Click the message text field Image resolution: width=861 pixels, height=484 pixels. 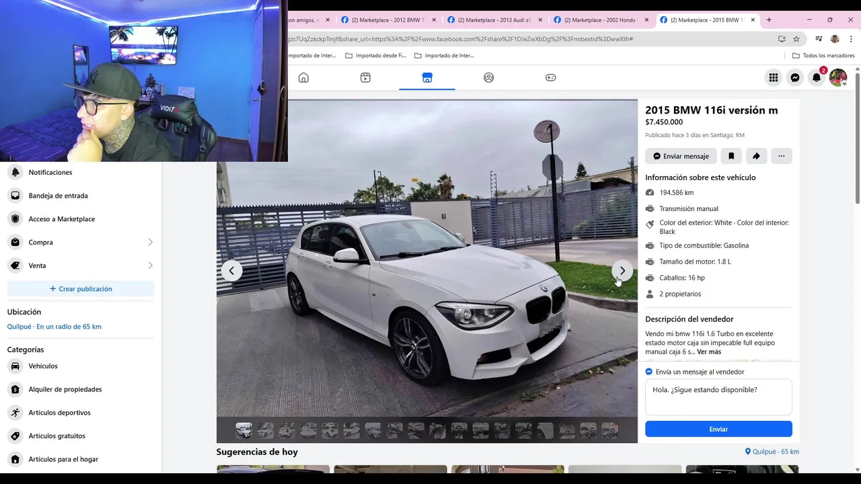[x=718, y=397]
